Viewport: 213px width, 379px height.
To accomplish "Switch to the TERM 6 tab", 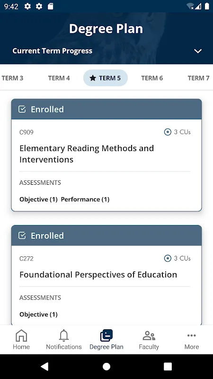I will 152,78.
